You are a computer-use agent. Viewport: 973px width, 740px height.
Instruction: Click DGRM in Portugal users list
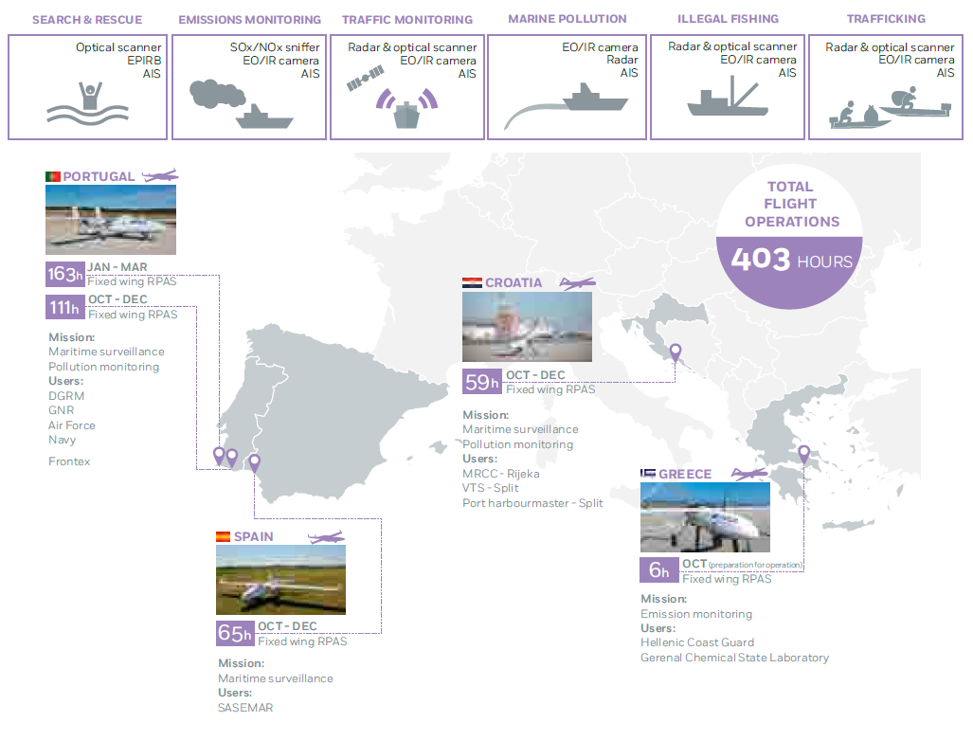66,396
